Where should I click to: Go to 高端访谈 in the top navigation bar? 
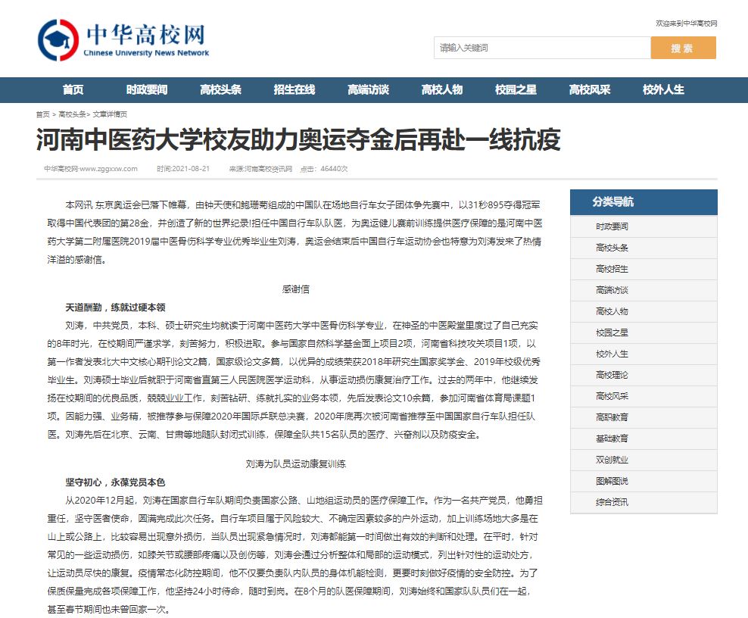tap(368, 89)
